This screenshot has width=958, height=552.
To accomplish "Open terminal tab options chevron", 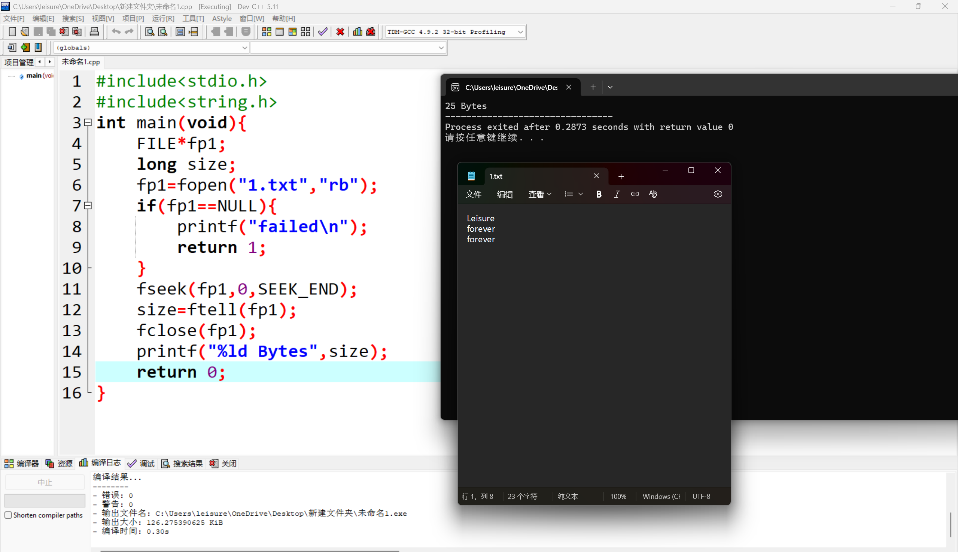I will click(610, 87).
